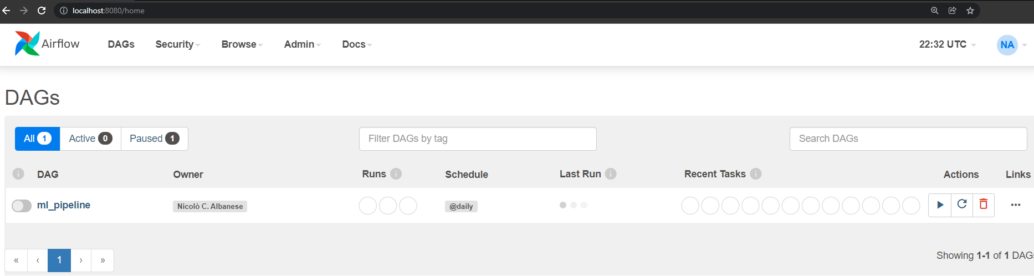Focus the Search DAGs field
Image resolution: width=1034 pixels, height=276 pixels.
tap(908, 139)
